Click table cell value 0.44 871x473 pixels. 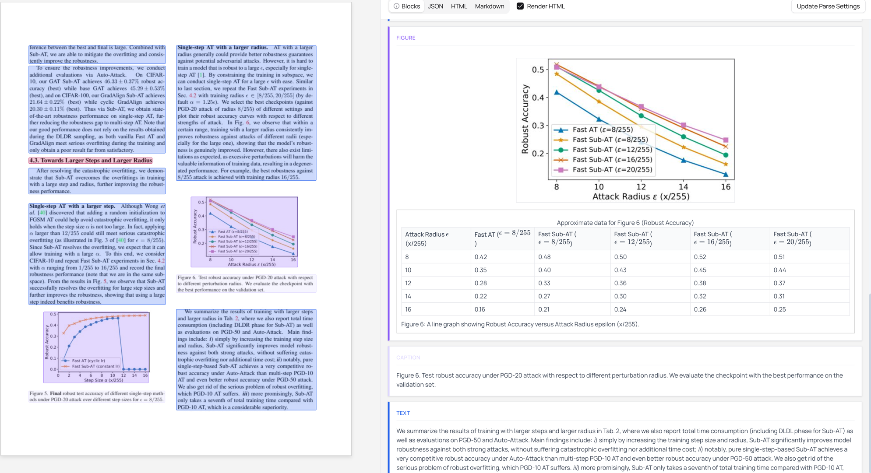(779, 270)
